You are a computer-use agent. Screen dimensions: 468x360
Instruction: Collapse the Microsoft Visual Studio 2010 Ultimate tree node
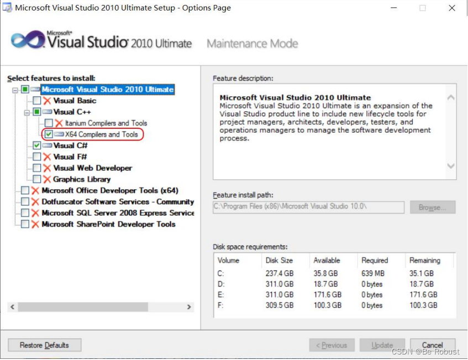[x=15, y=90]
